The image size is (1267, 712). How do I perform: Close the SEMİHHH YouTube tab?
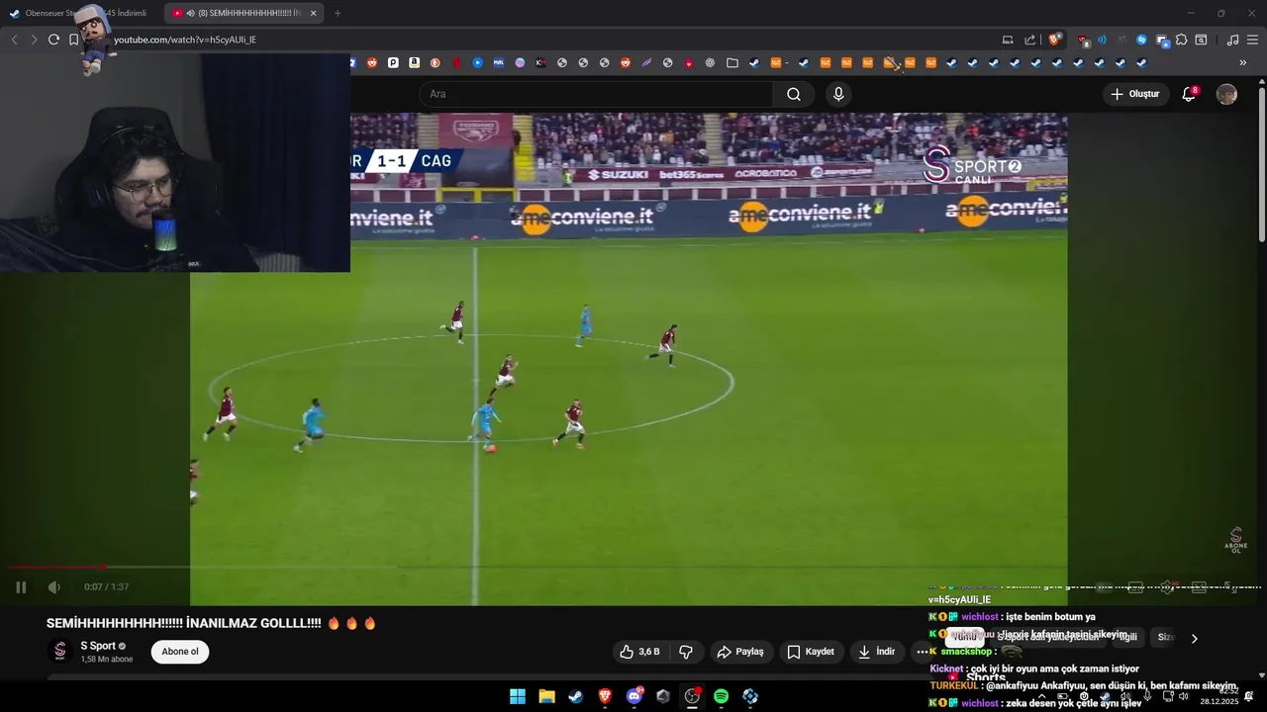[x=314, y=13]
